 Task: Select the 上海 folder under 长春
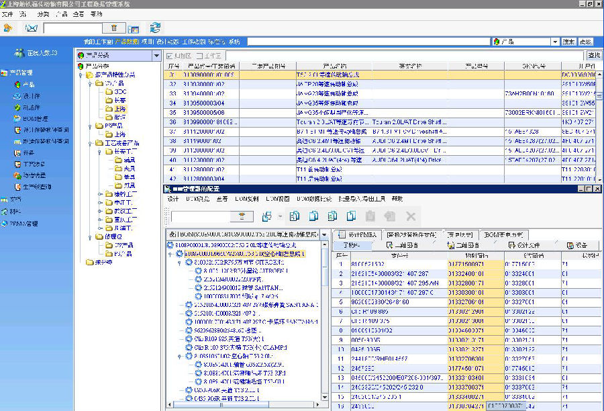119,108
